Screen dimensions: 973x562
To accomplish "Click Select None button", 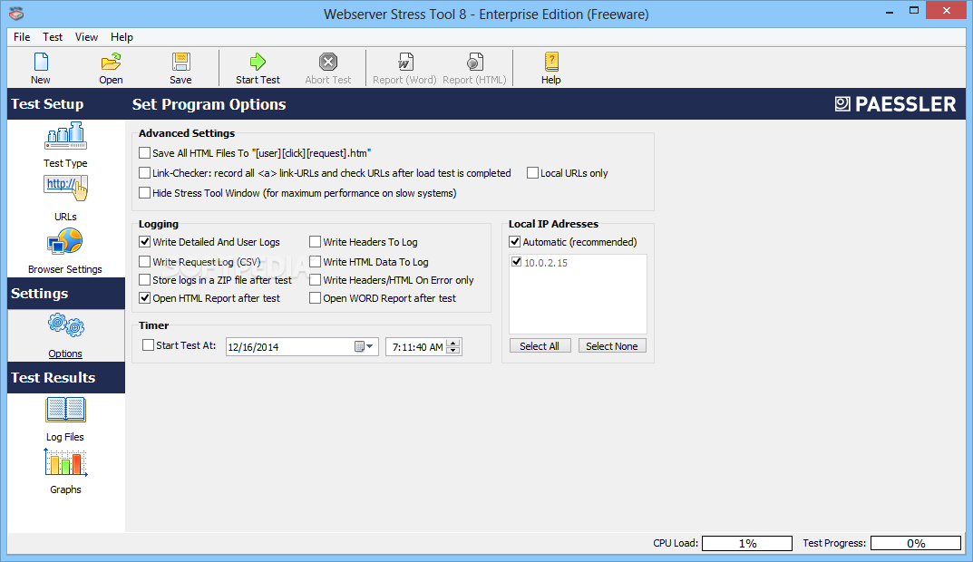I will coord(612,346).
